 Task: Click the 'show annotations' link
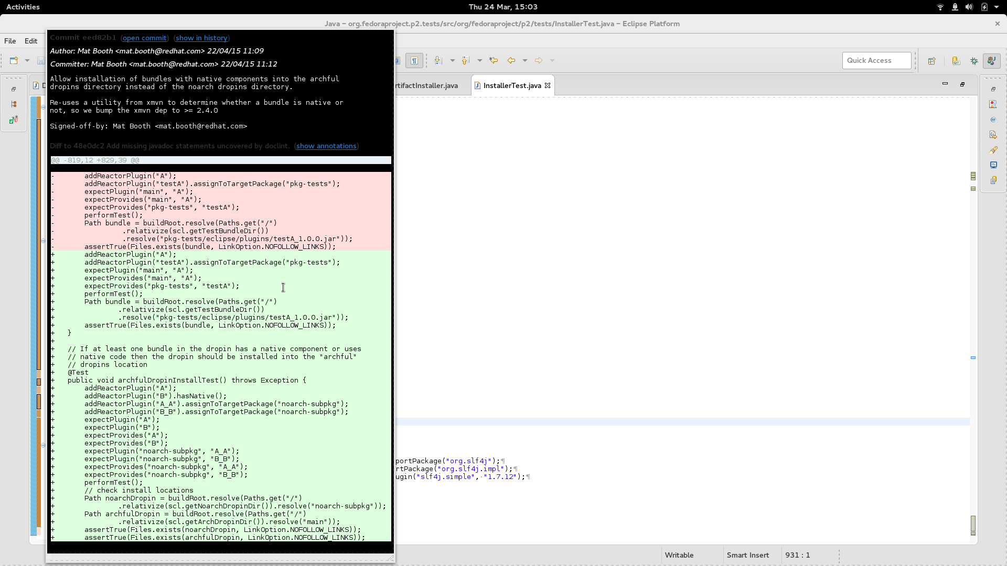326,146
